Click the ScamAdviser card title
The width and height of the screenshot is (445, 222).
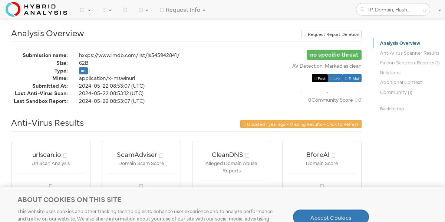pos(137,155)
